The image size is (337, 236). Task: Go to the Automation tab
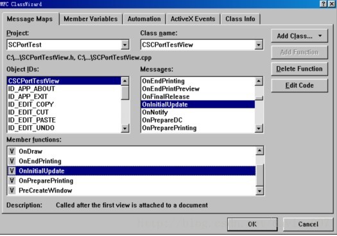[x=144, y=19]
